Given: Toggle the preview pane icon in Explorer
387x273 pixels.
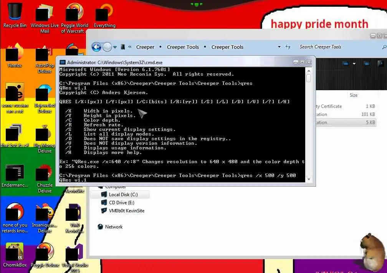Looking at the screenshot, I should pos(367,64).
